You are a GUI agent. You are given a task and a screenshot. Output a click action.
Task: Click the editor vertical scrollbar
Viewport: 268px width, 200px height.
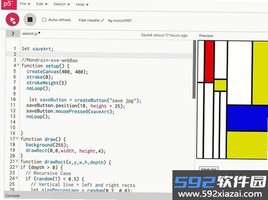[x=194, y=69]
